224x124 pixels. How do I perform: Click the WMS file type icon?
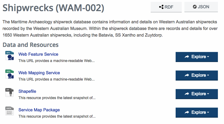(x=10, y=74)
